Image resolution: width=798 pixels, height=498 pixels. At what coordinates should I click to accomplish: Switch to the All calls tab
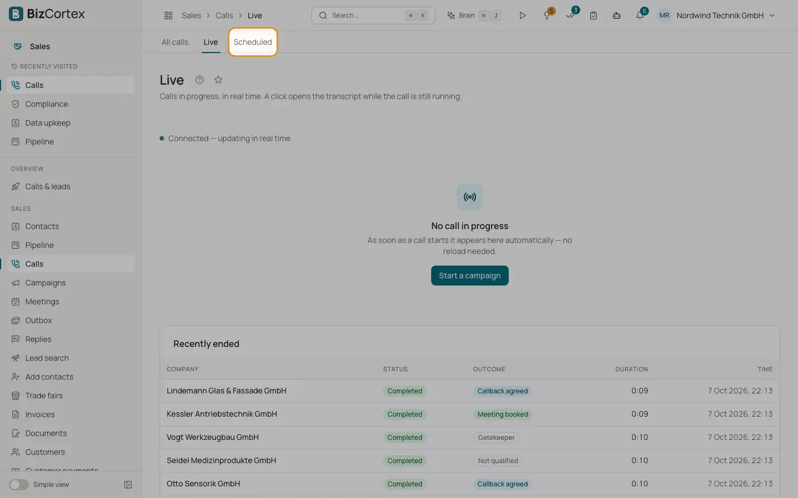[x=175, y=42]
